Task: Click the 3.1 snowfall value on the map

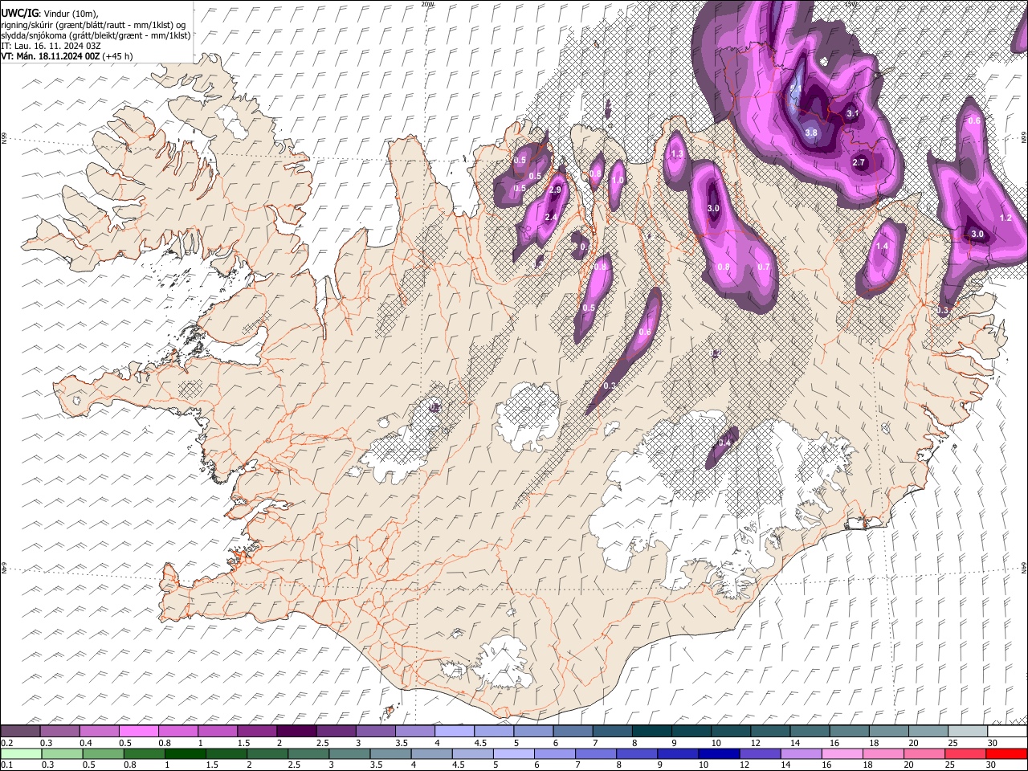Action: pos(853,114)
